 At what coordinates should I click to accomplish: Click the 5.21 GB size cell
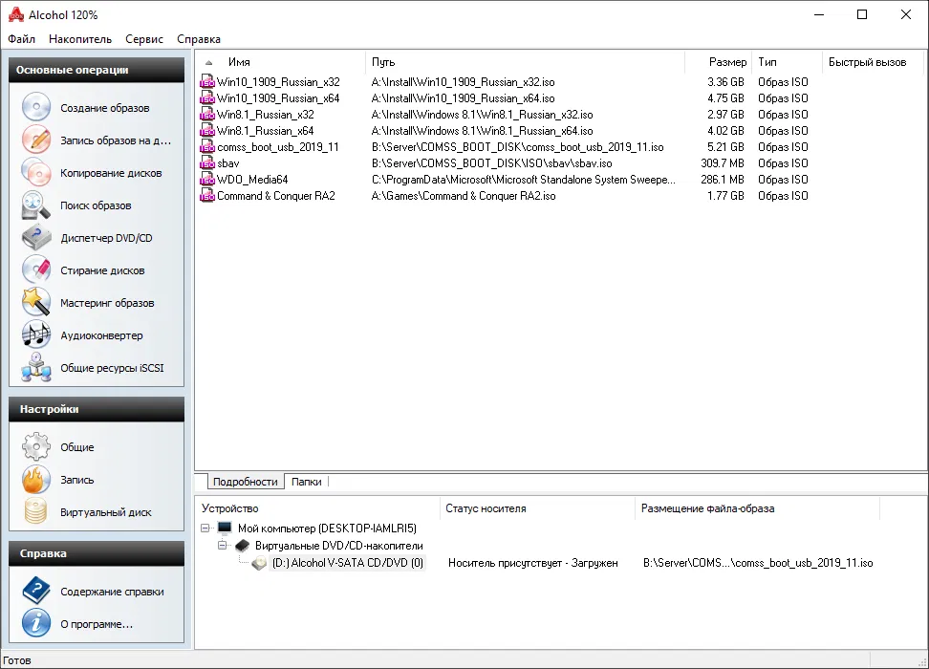pyautogui.click(x=725, y=147)
